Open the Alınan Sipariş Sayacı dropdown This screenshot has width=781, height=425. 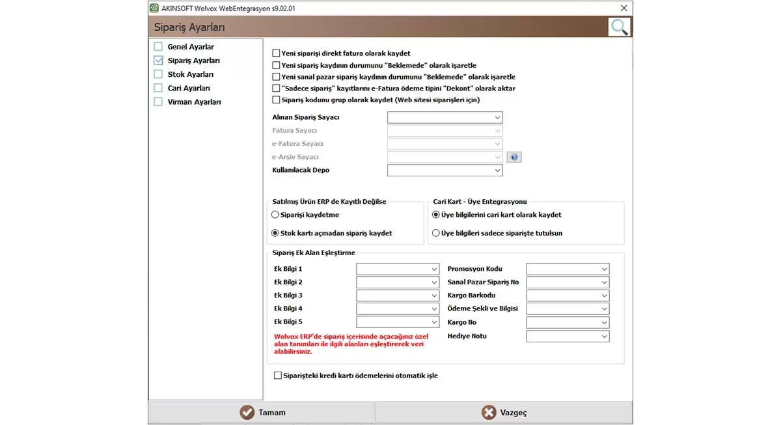(x=445, y=118)
